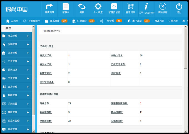This screenshot has height=134, width=189.
Task: Open the 新品推荐数 link
Action: (x=46, y=112)
